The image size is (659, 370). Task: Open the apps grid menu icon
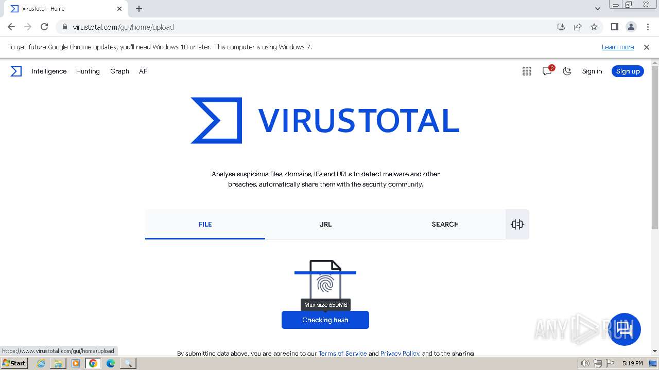[527, 71]
